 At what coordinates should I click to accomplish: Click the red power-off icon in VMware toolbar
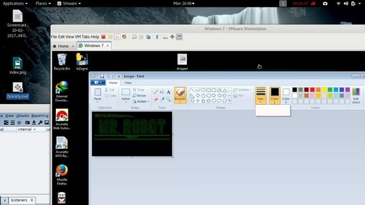point(103,37)
